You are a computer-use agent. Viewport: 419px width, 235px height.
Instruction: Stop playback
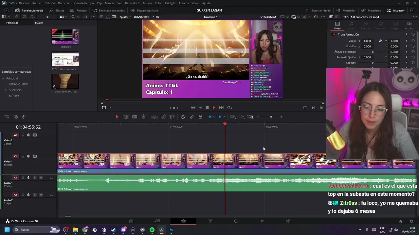click(x=207, y=108)
